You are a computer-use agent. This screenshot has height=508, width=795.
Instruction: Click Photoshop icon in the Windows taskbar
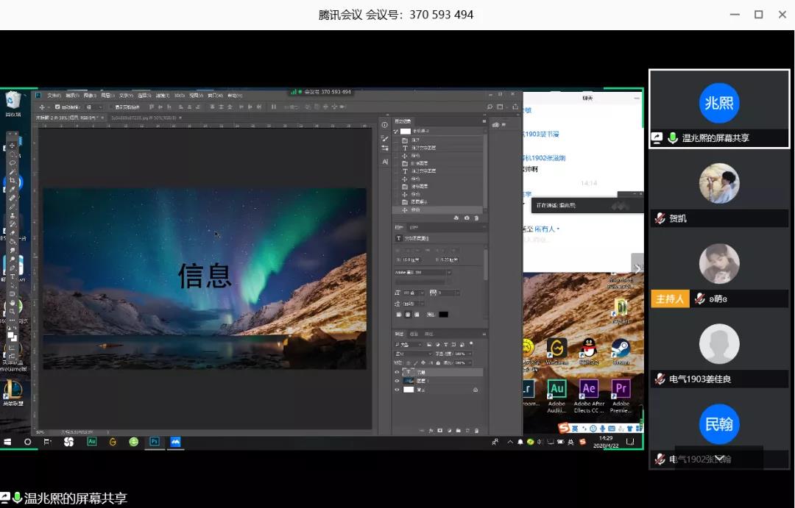point(155,442)
